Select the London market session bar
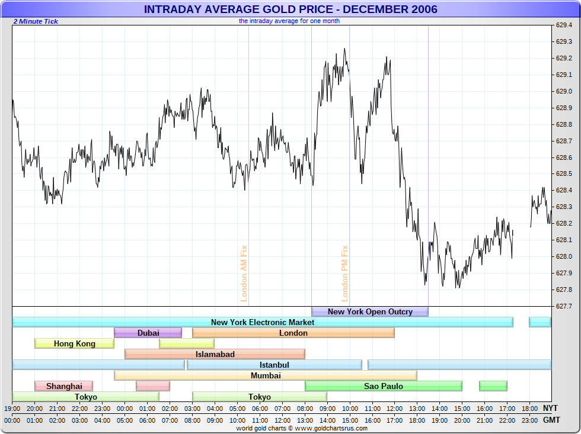 [x=293, y=333]
